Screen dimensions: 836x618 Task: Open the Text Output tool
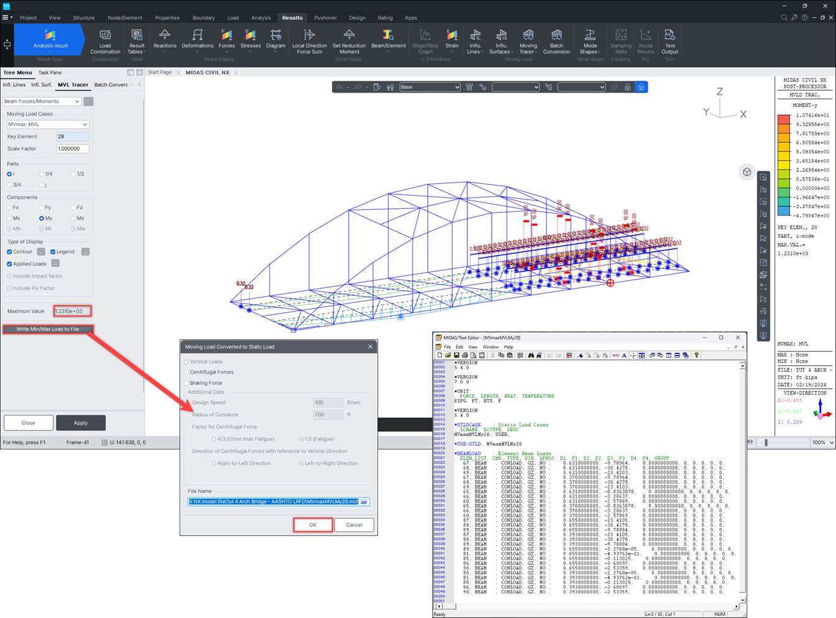coord(669,42)
